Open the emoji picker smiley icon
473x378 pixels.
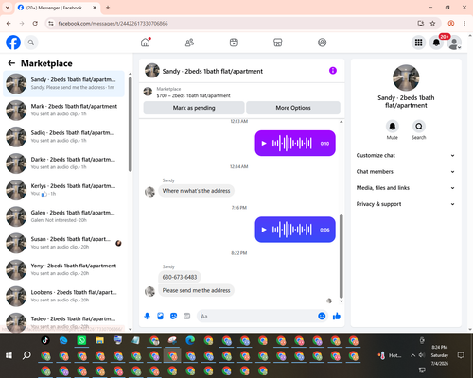point(322,316)
